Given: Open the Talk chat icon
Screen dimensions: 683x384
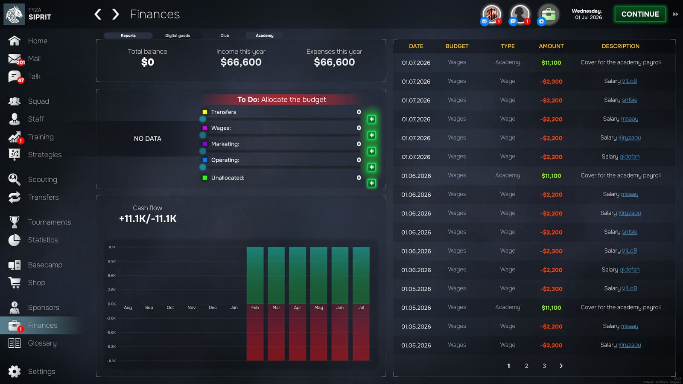Looking at the screenshot, I should [15, 77].
